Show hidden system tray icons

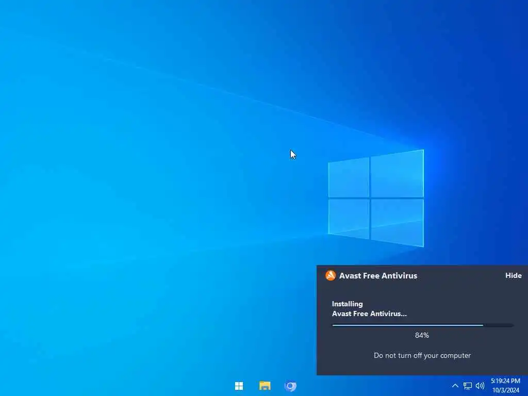coord(455,386)
